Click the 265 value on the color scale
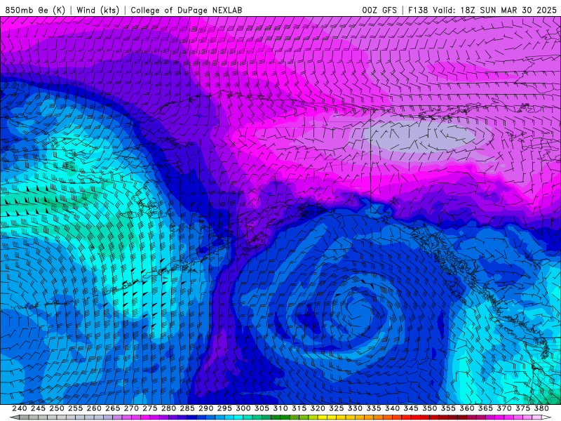561x421 pixels. [x=112, y=408]
